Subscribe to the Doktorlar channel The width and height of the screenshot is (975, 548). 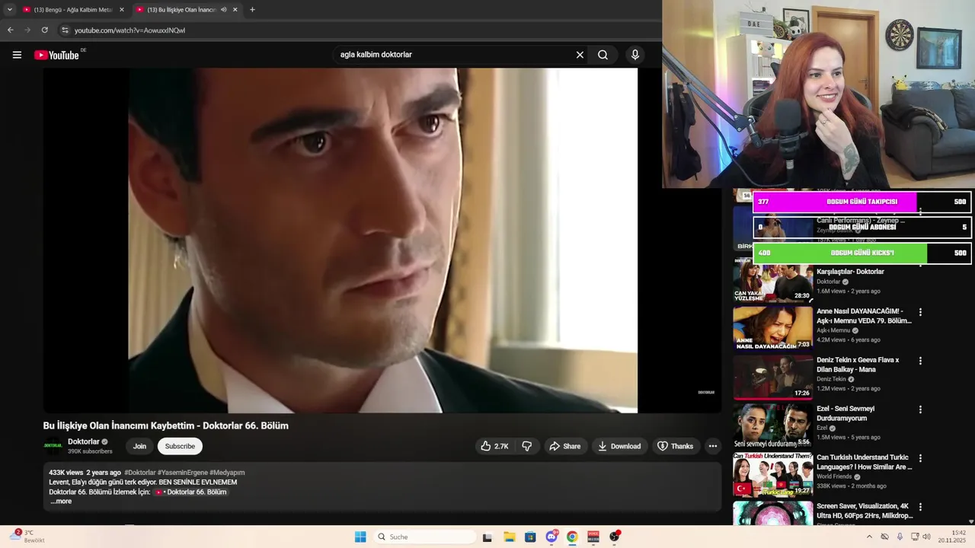coord(180,446)
